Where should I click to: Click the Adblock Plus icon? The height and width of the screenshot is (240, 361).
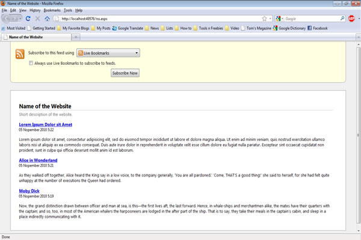pyautogui.click(x=351, y=19)
